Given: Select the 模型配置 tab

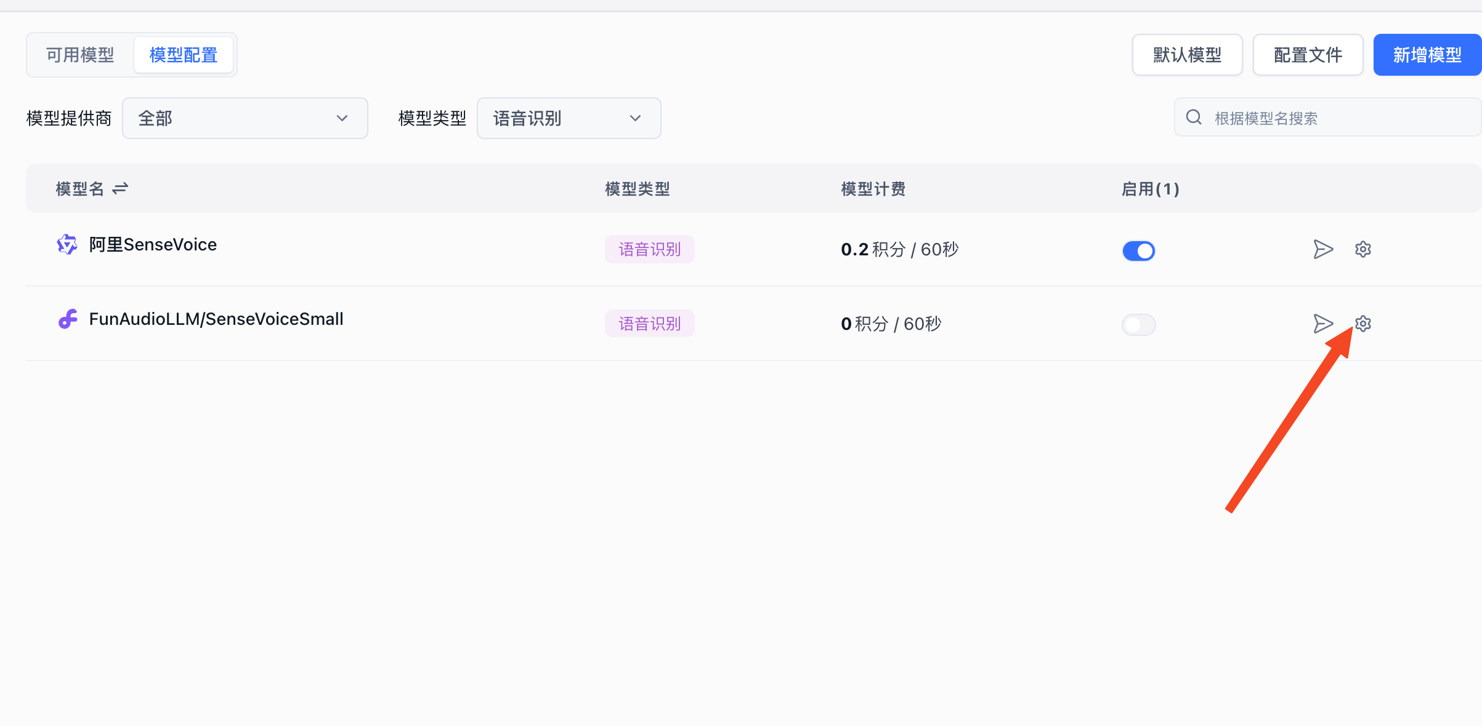Looking at the screenshot, I should pos(183,55).
